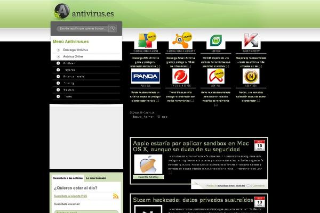Switch to Lo más buscado tab
Viewport: 320px width, 213px height.
click(x=96, y=178)
